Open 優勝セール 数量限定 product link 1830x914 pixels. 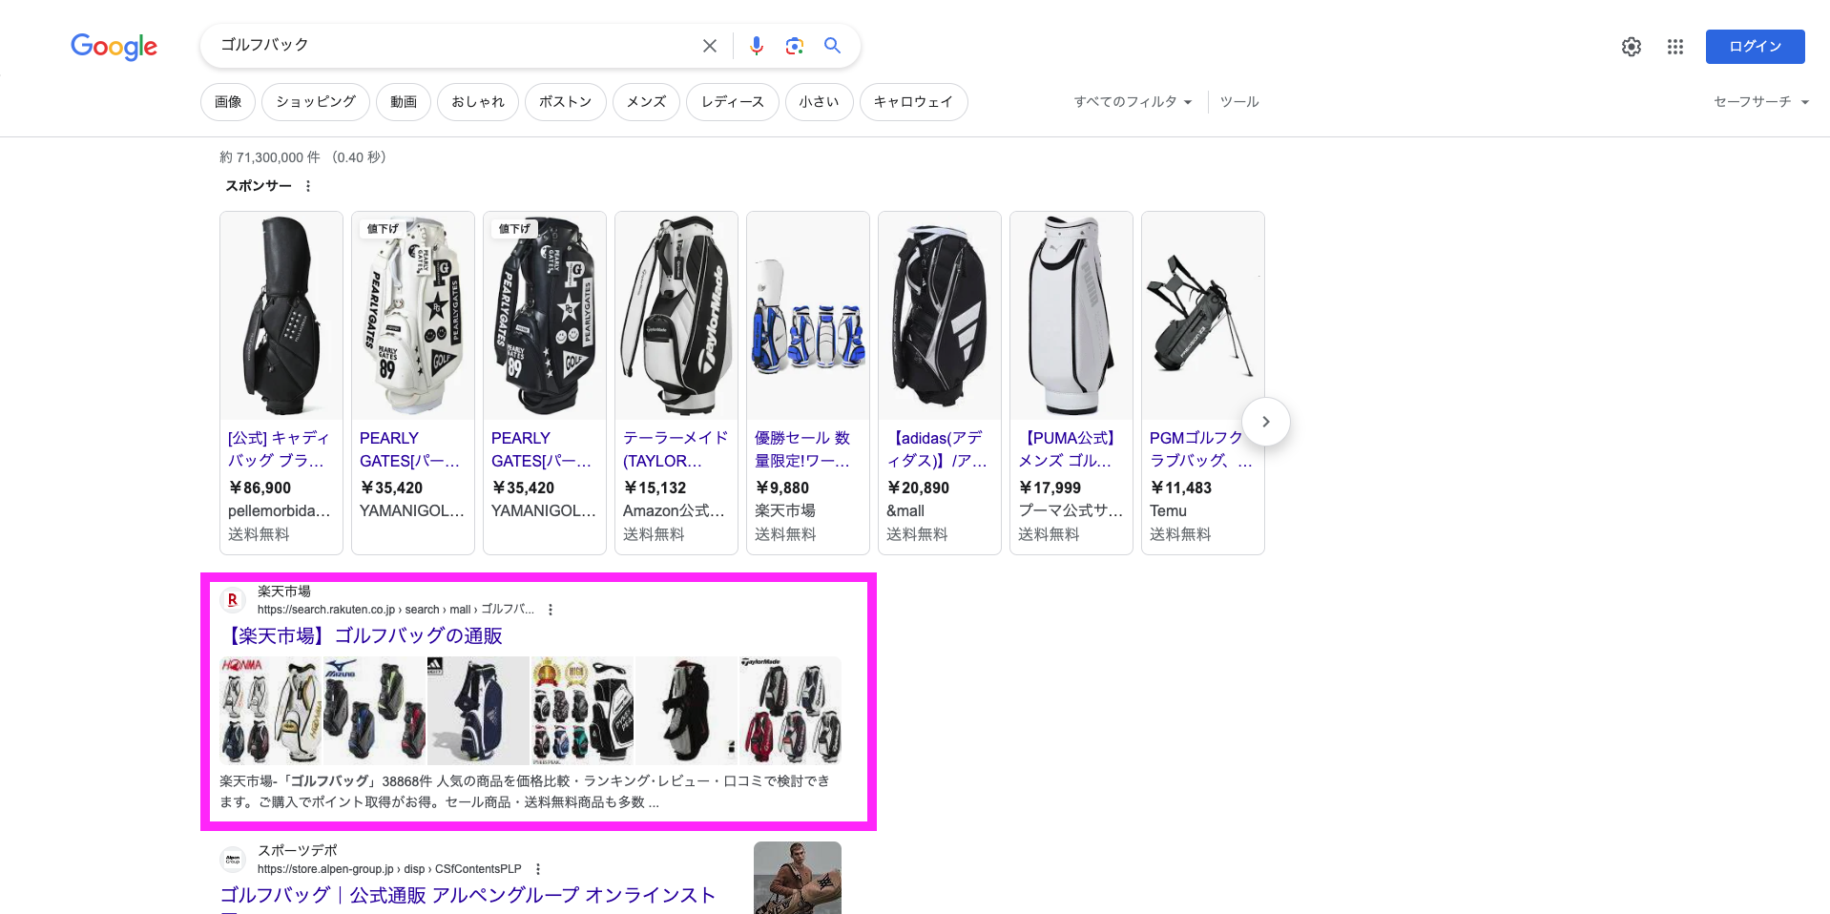point(802,449)
